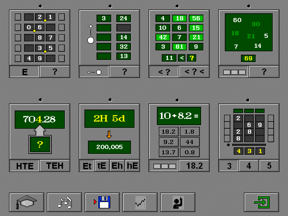This screenshot has width=288, height=216.
Task: Select the 4 option in column addition puzzle
Action: pos(249,166)
